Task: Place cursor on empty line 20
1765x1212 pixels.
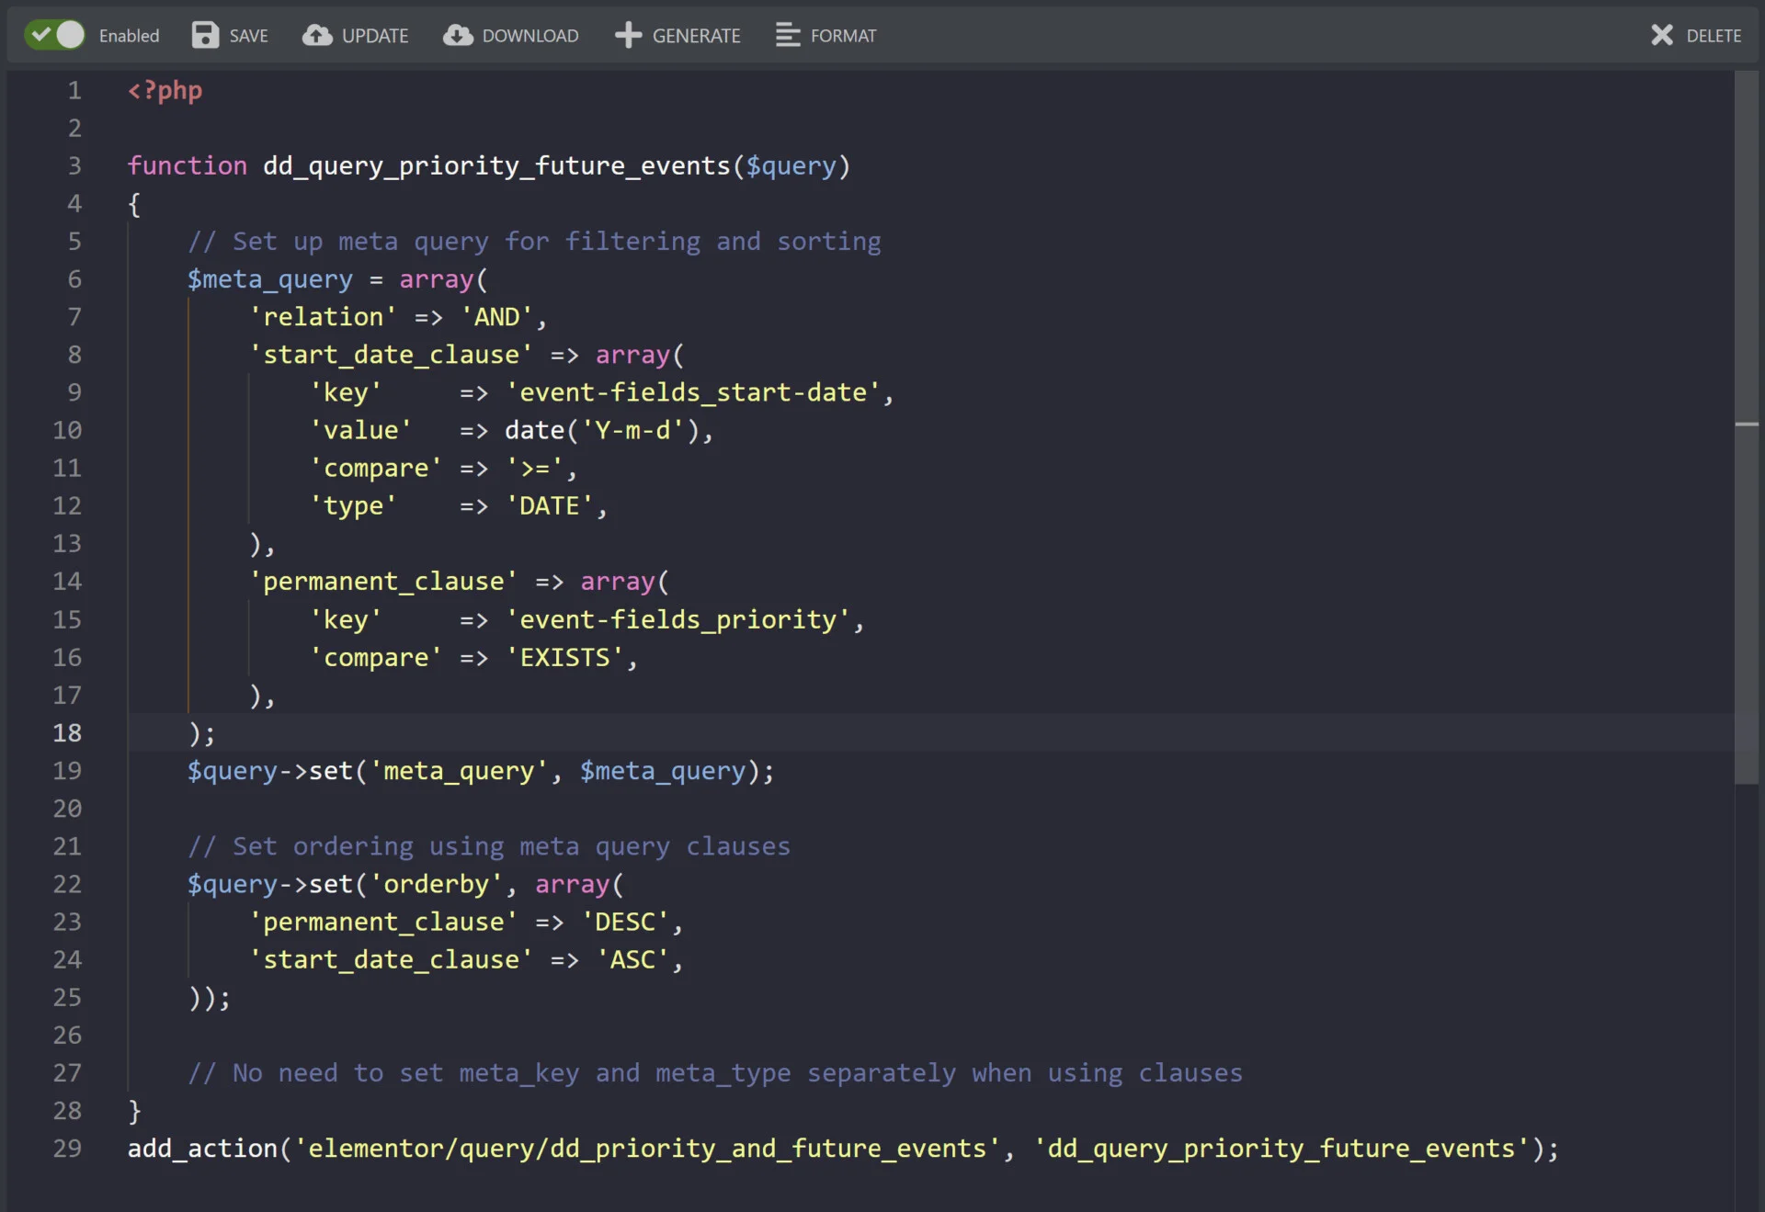Action: pos(928,808)
